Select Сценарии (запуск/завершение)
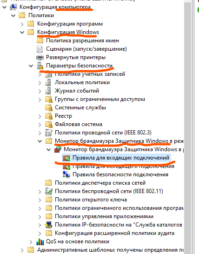The image size is (199, 254). coord(86,49)
